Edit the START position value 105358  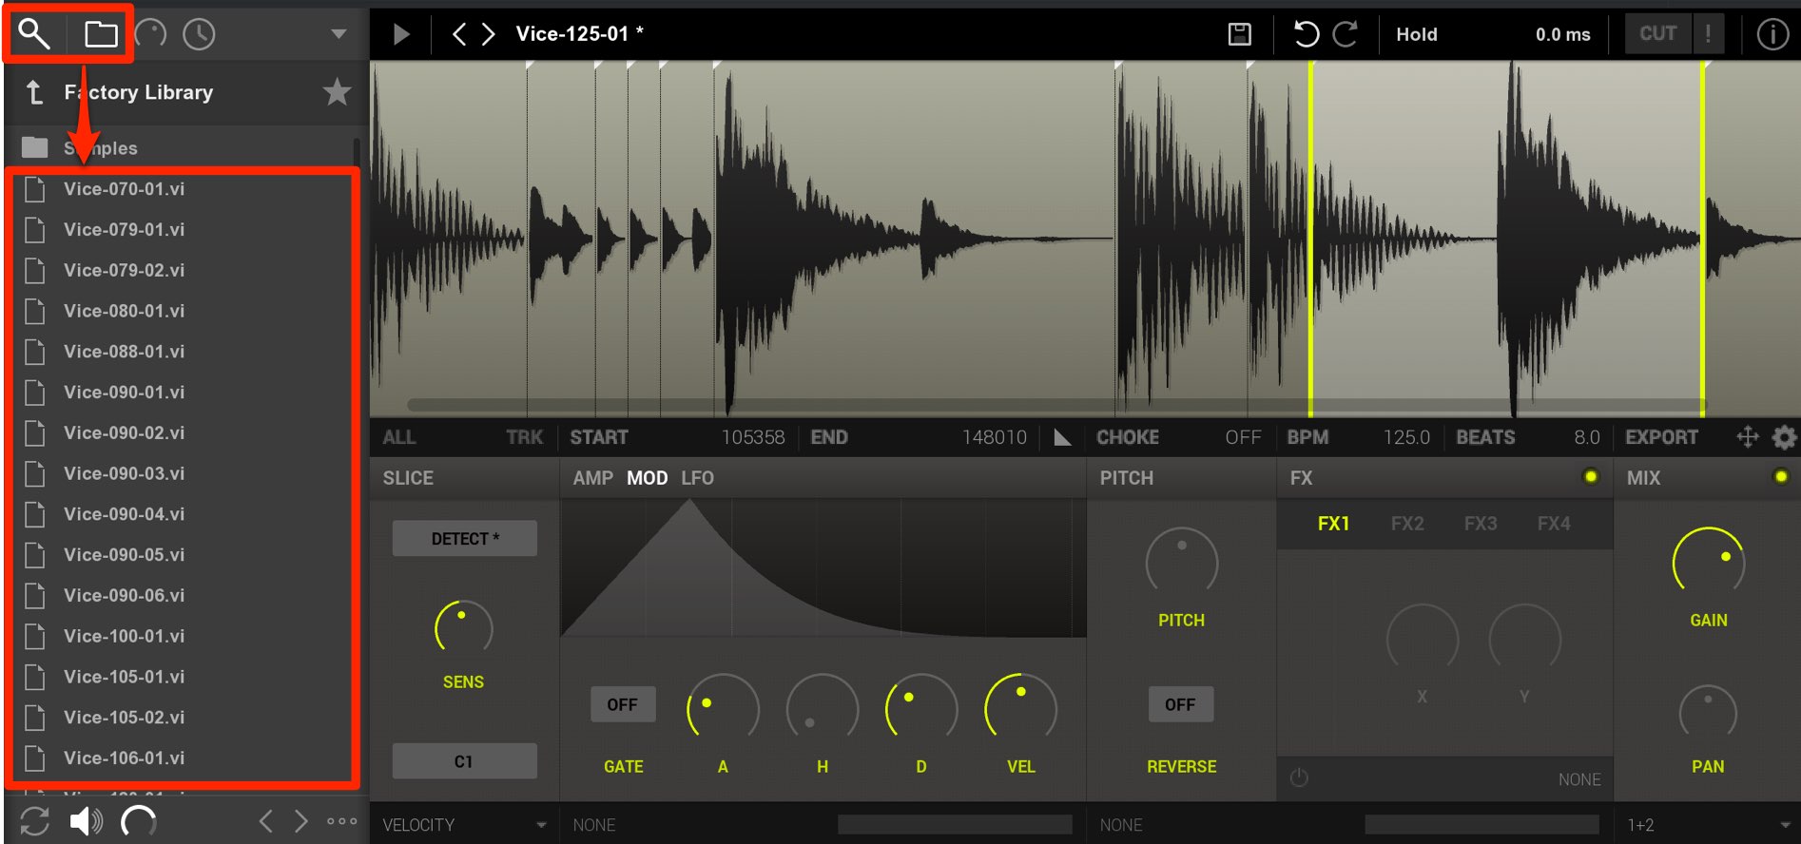coord(753,437)
